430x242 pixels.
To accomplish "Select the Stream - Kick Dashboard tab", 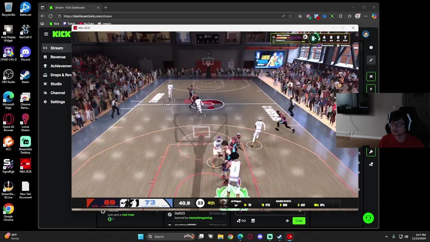I will (74, 7).
